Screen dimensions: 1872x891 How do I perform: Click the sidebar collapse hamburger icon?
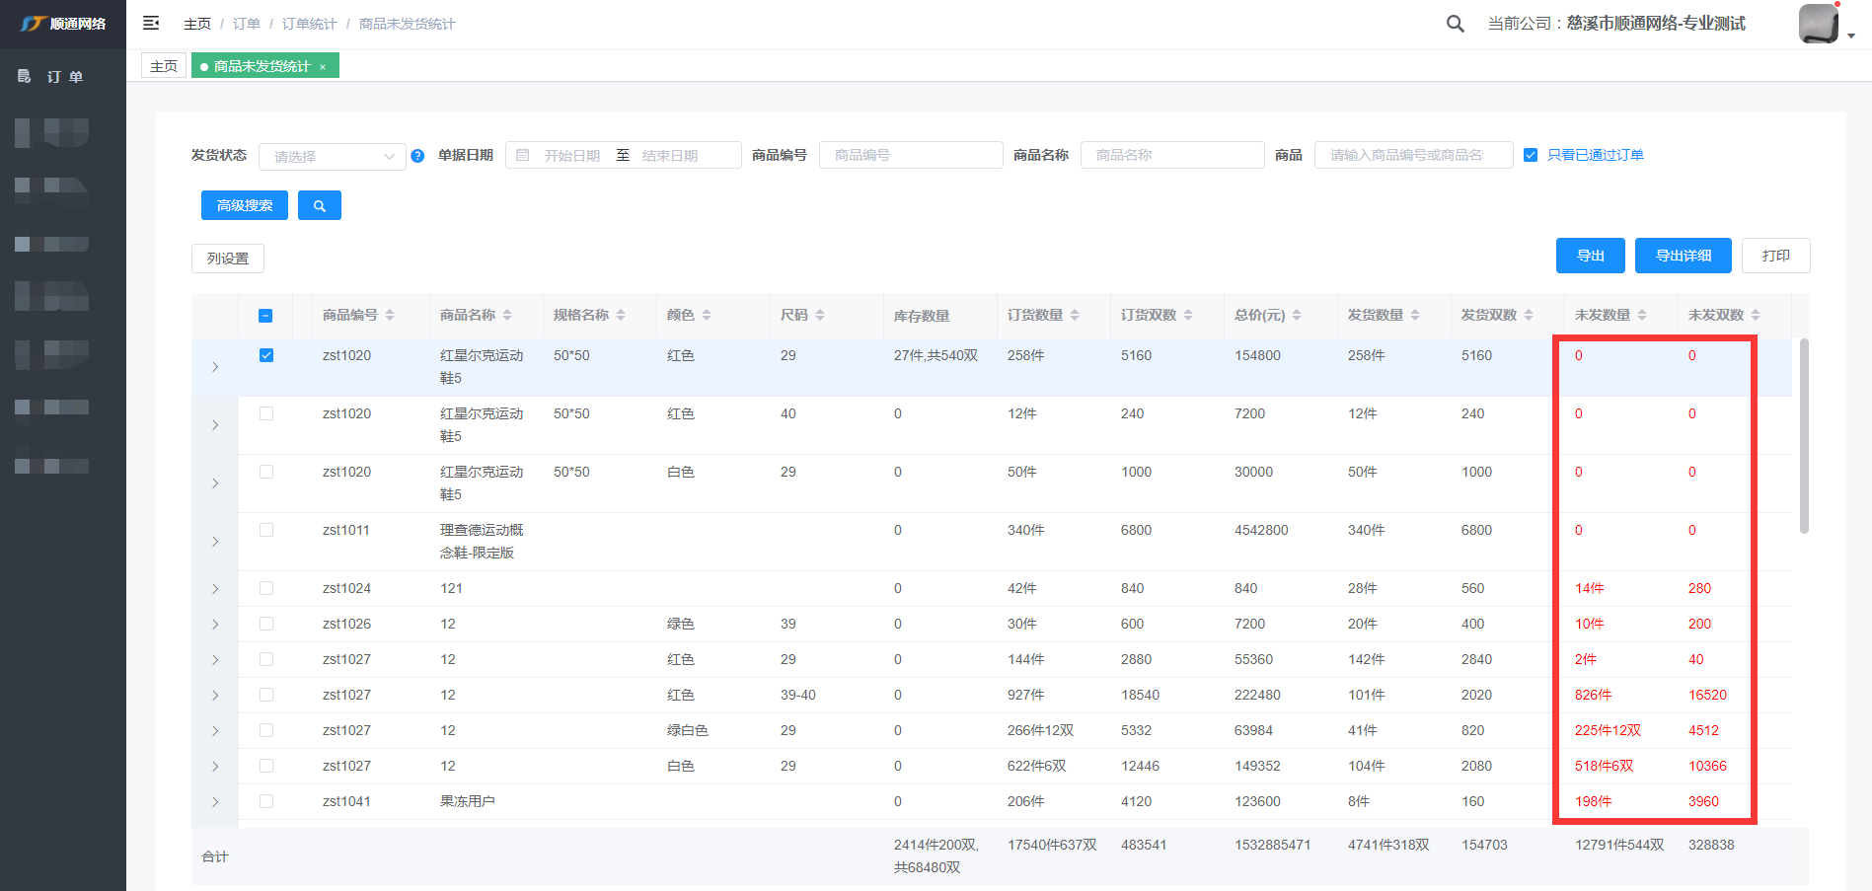151,23
